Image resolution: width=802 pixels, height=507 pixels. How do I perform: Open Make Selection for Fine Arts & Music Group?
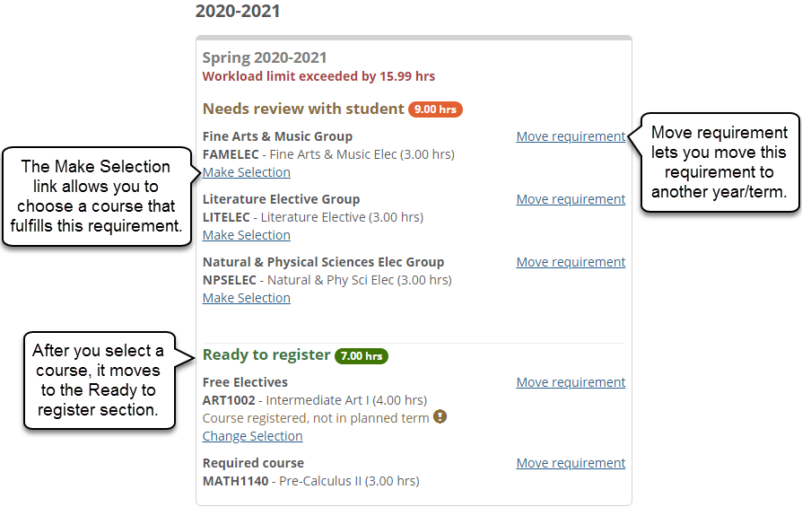pos(246,172)
